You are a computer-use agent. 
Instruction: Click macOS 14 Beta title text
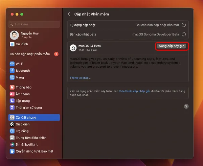pyautogui.click(x=90, y=46)
